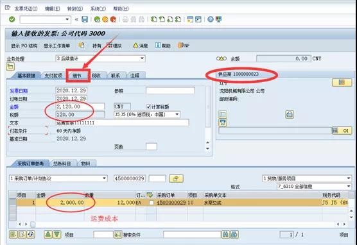Click the Simulate (模拟) icon button

[114, 46]
